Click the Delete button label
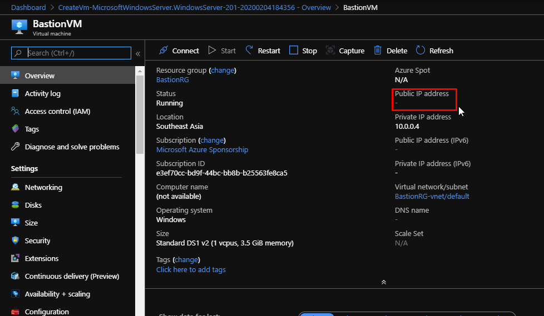Viewport: 544px width, 316px height. coord(397,51)
